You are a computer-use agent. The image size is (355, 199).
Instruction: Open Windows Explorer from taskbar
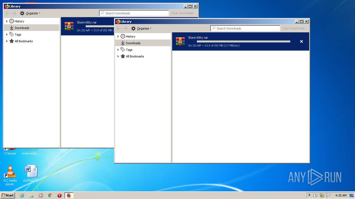pyautogui.click(x=31, y=195)
